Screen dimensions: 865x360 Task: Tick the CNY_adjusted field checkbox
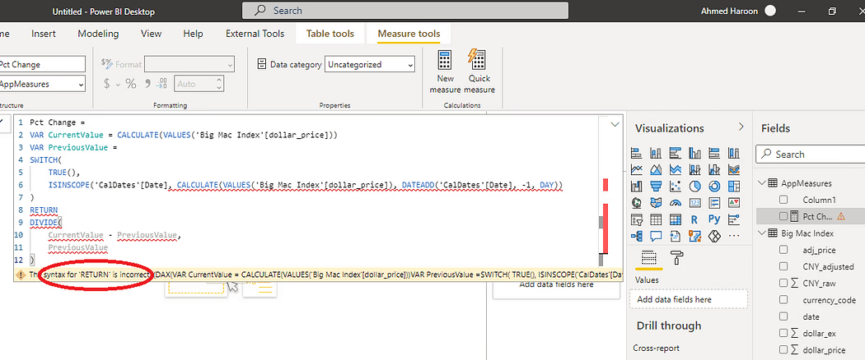pyautogui.click(x=783, y=266)
